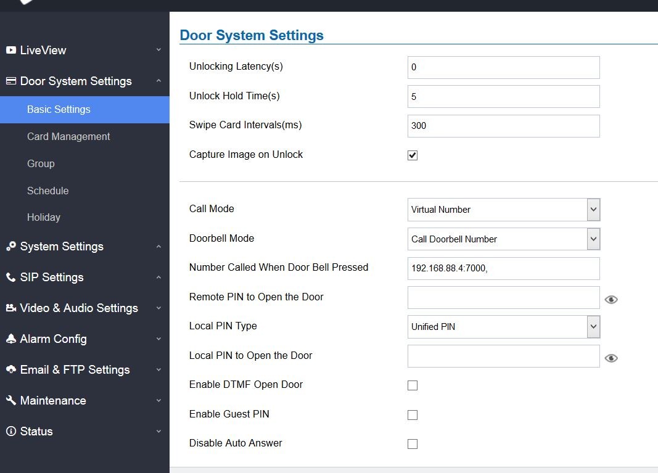The width and height of the screenshot is (658, 473).
Task: Select the Holiday sidebar link
Action: tap(44, 217)
